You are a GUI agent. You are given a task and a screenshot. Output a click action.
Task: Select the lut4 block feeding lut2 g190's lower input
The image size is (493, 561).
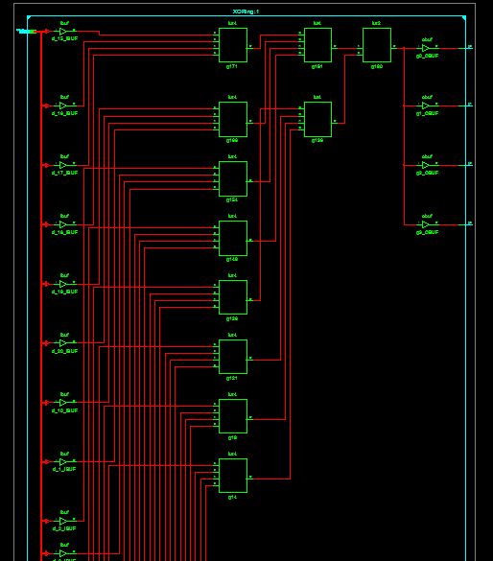(x=317, y=119)
